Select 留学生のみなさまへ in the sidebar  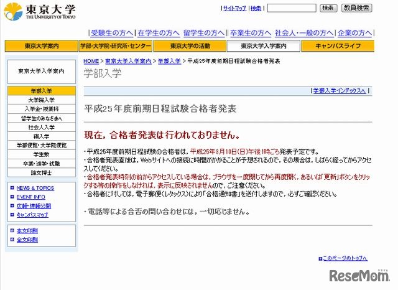[42, 118]
